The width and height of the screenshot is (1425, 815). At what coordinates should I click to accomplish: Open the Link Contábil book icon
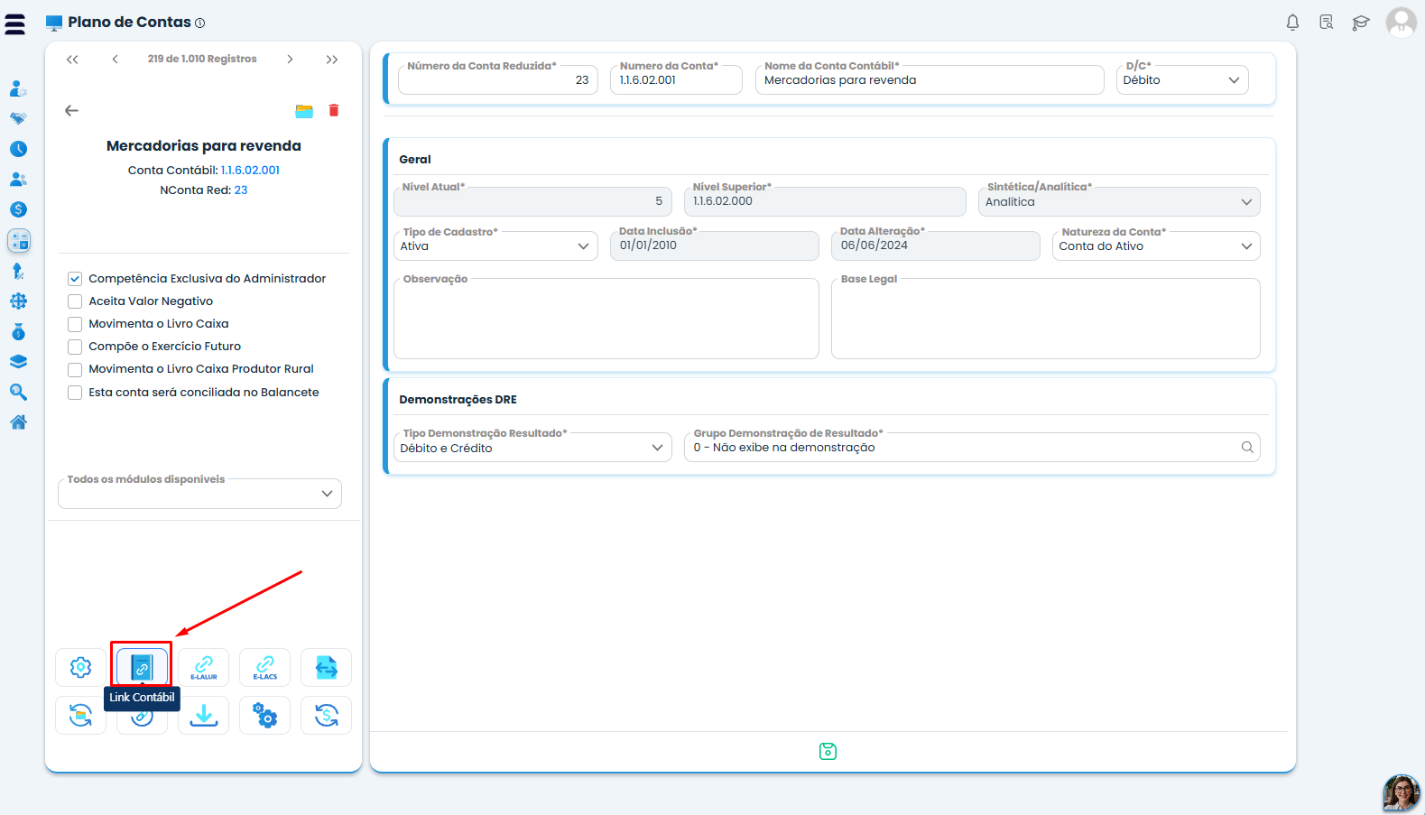142,667
